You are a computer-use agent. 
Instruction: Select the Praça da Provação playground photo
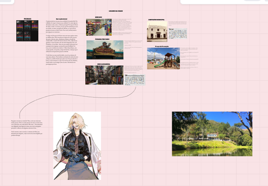(163, 58)
